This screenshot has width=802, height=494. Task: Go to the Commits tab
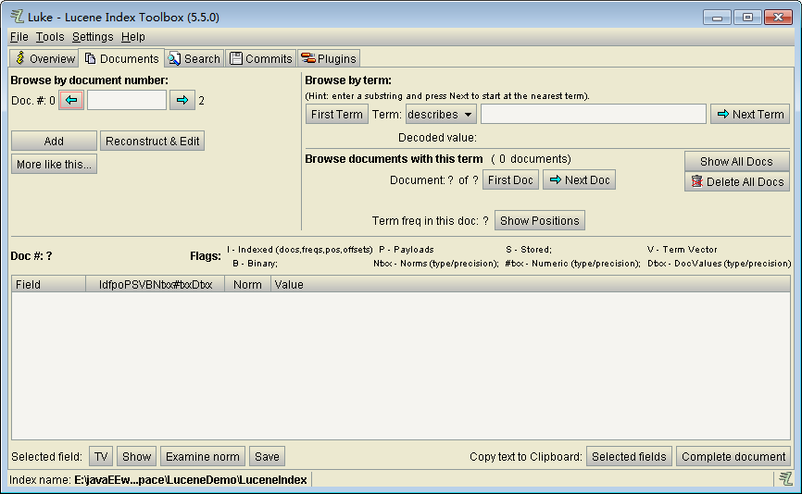(261, 58)
